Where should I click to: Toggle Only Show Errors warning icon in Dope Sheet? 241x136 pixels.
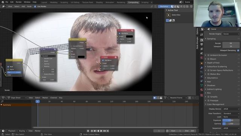[x=161, y=98]
